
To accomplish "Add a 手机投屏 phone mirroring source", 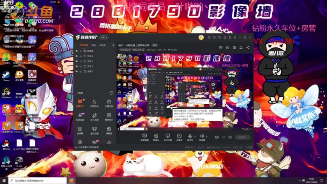I will [x=168, y=137].
